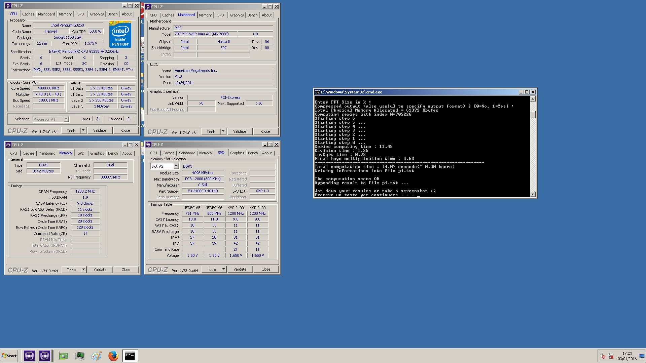The image size is (646, 363).
Task: Click the DRAM Frequency value 1200.2 MHz
Action: [x=85, y=191]
